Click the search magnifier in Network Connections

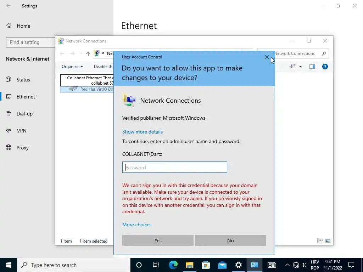tap(324, 54)
